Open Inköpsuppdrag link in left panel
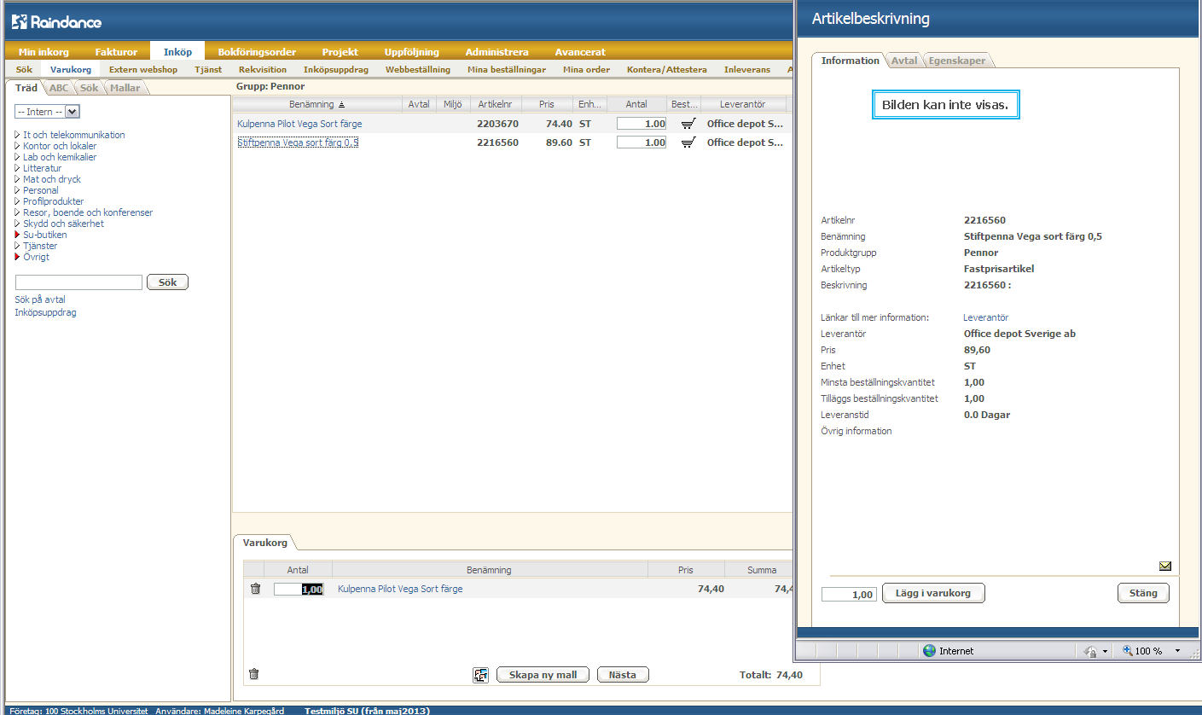The width and height of the screenshot is (1202, 715). pyautogui.click(x=45, y=312)
